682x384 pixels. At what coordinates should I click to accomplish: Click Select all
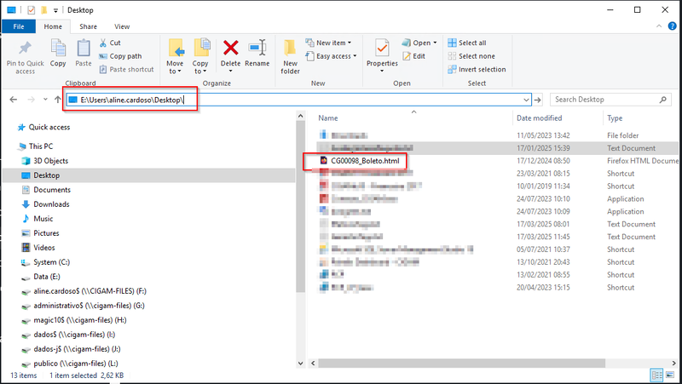pyautogui.click(x=467, y=43)
